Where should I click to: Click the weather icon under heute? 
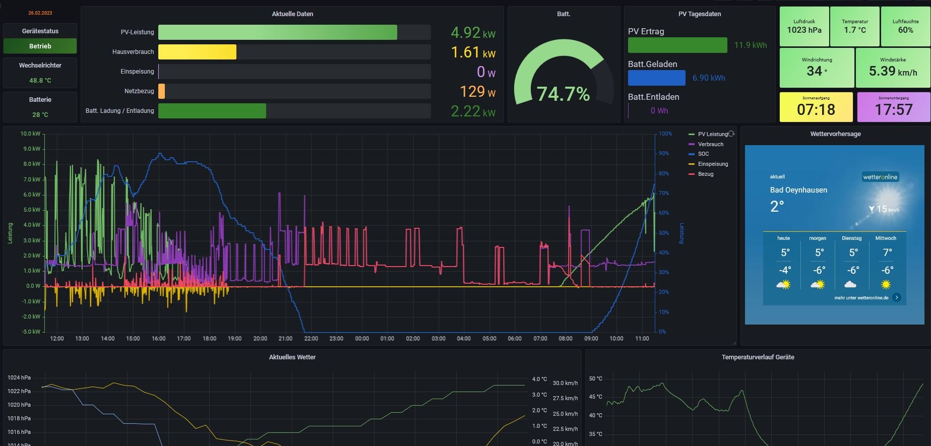[x=784, y=285]
